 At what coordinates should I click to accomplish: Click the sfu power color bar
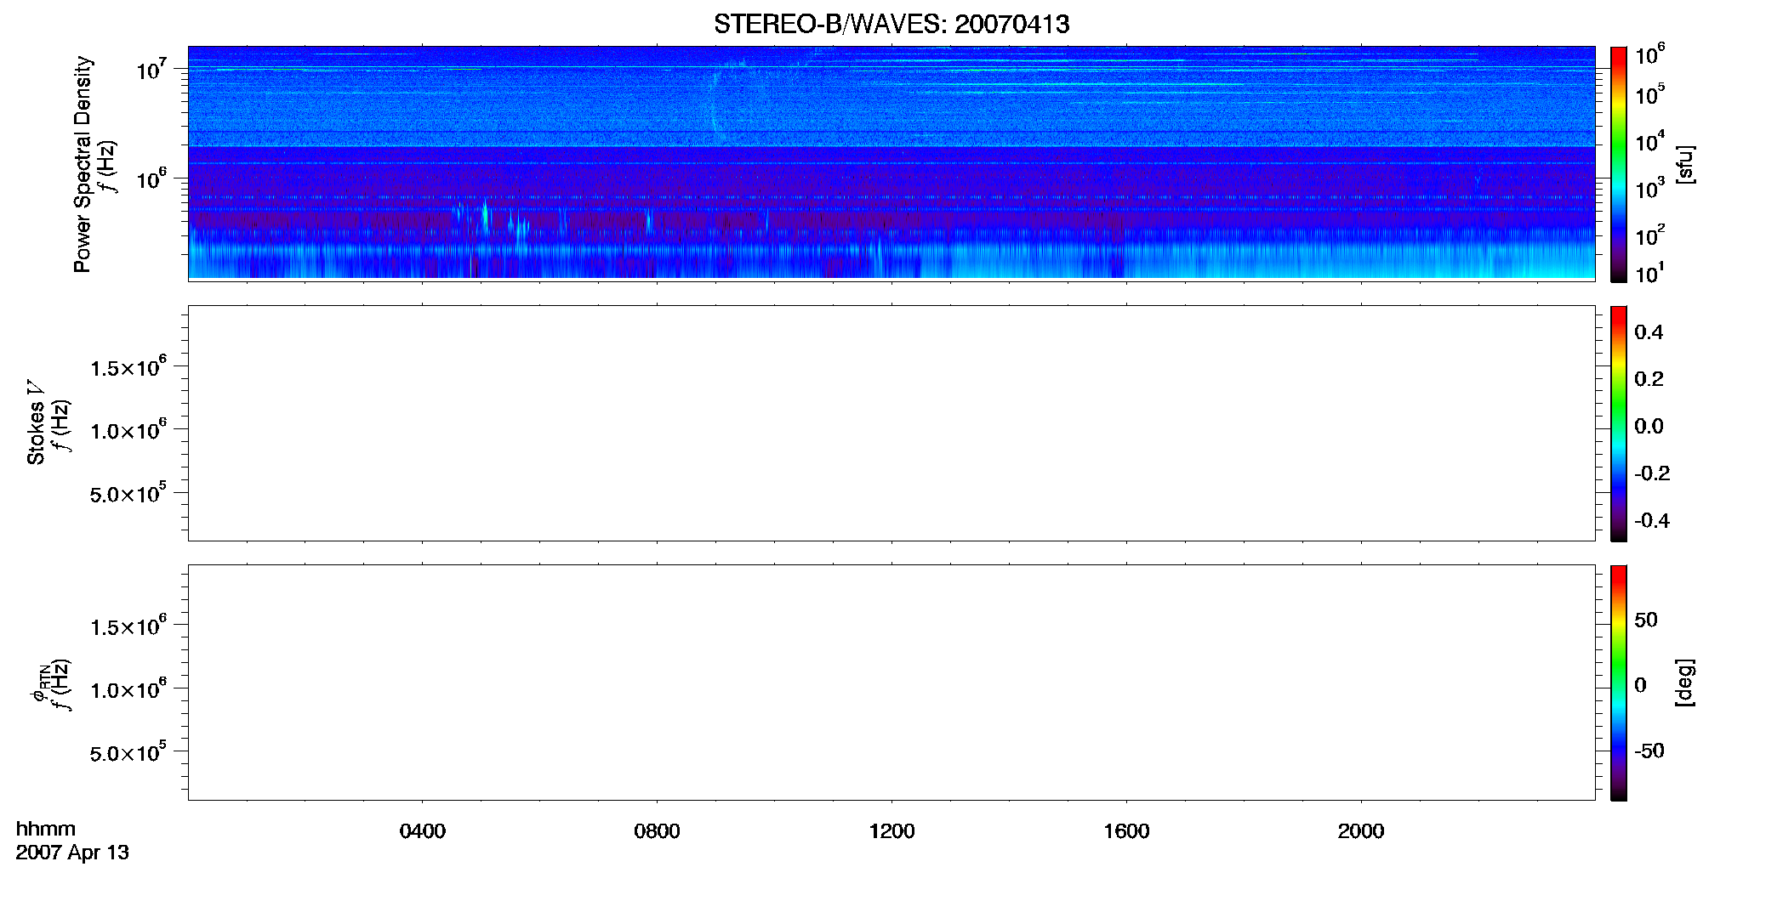click(1619, 164)
